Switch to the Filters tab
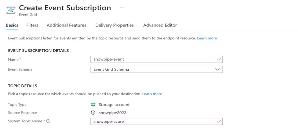The height and width of the screenshot is (134, 298). click(32, 25)
